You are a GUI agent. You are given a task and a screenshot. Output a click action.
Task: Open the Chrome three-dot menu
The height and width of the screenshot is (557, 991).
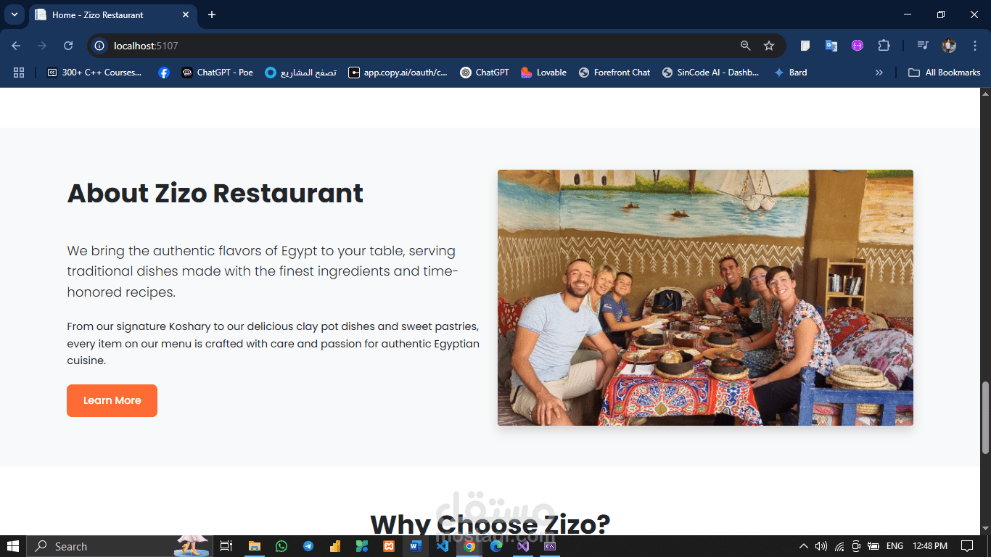tap(974, 46)
